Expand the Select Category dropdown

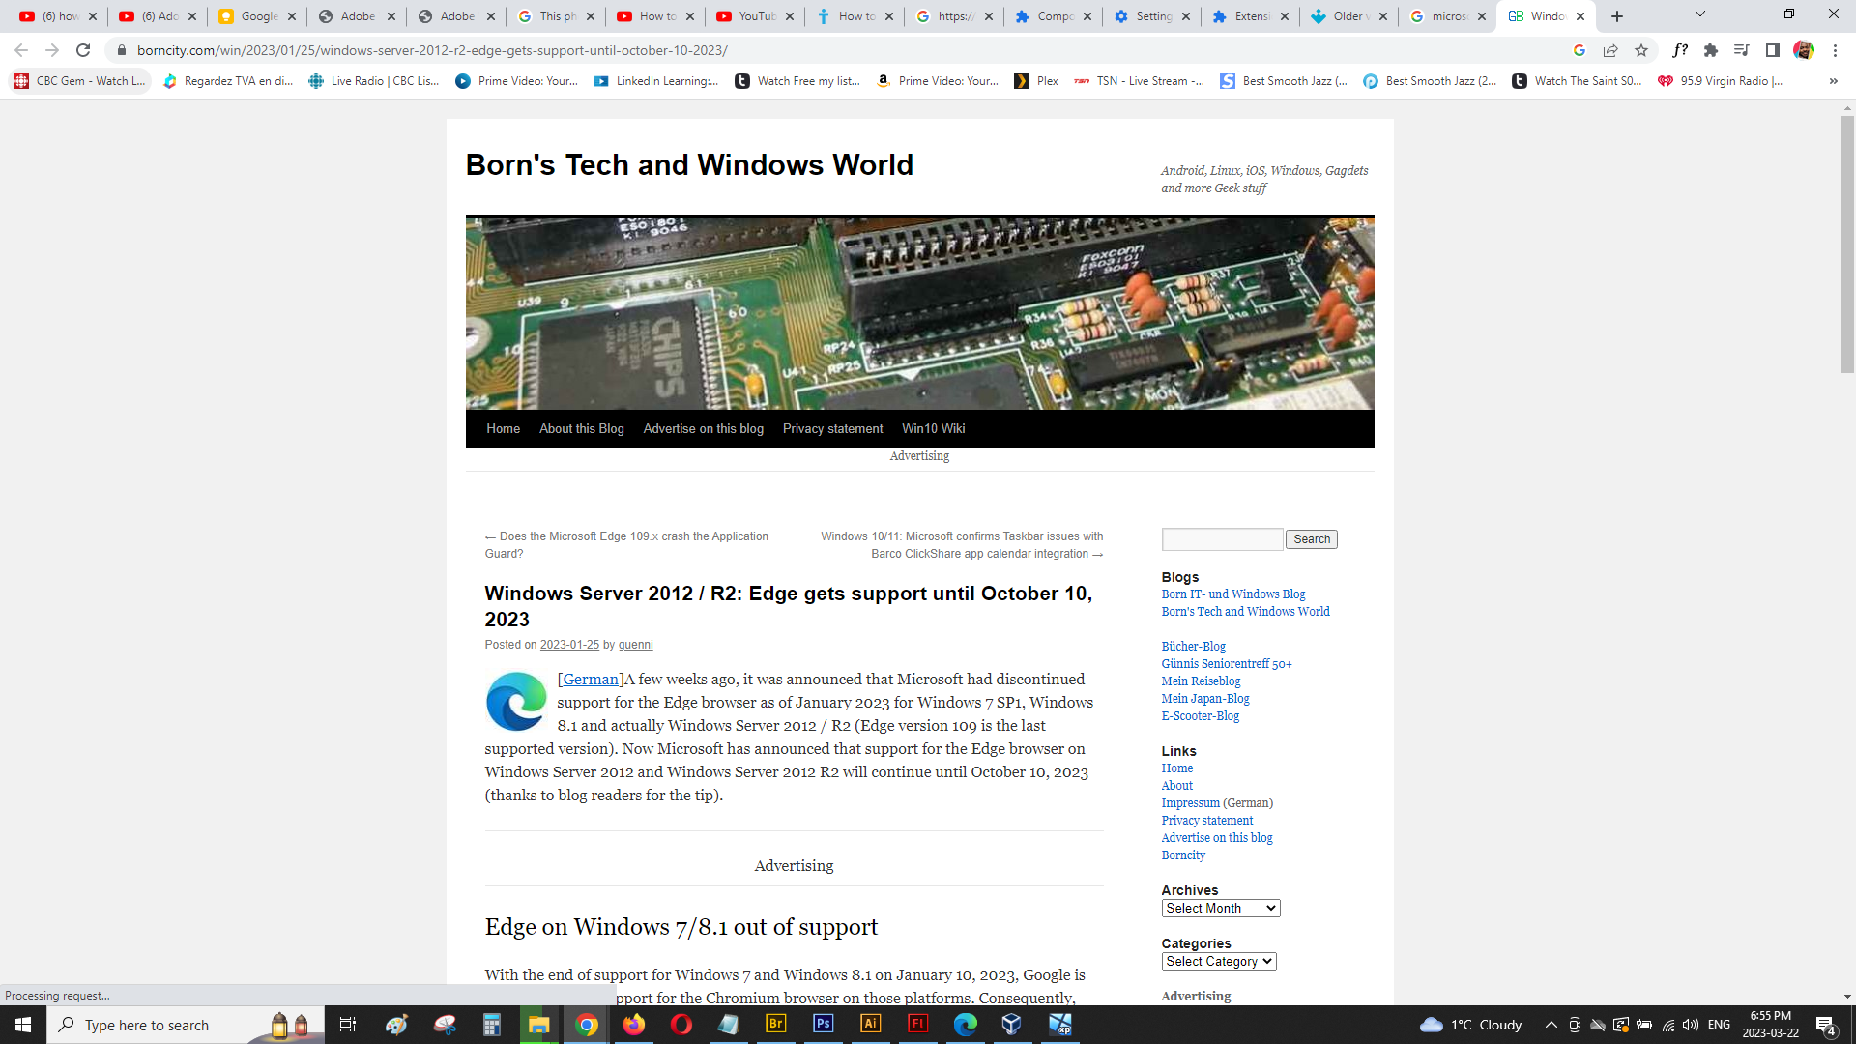(1218, 961)
